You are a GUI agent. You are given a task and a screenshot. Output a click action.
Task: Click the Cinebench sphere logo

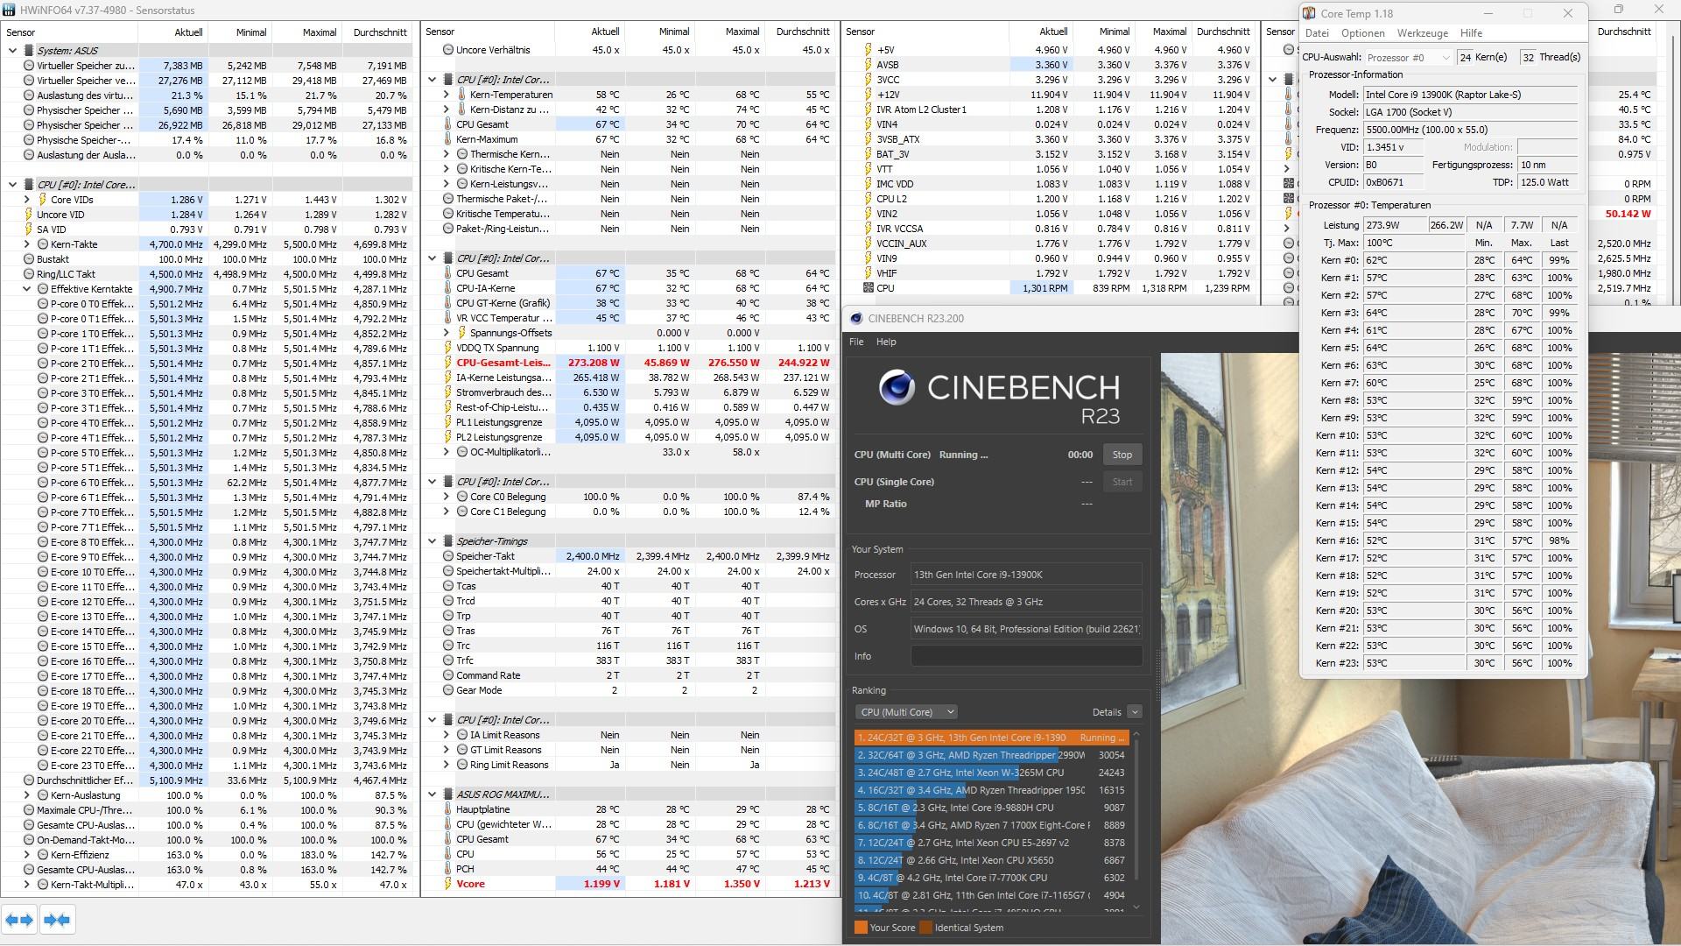coord(897,388)
